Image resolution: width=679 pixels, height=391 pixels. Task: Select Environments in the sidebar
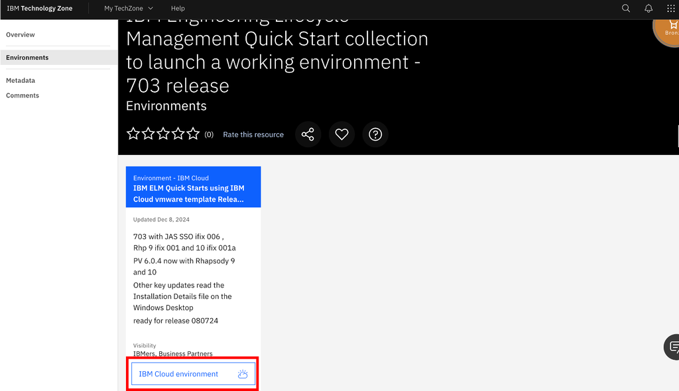pyautogui.click(x=59, y=58)
